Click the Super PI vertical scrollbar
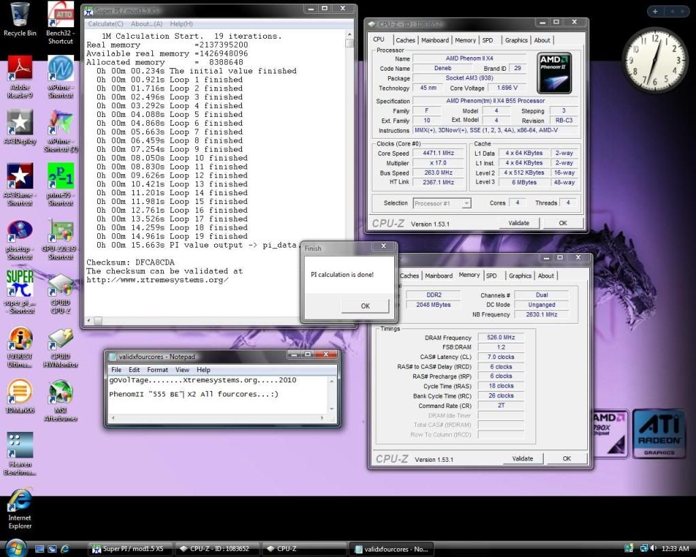The image size is (696, 557). tap(349, 170)
